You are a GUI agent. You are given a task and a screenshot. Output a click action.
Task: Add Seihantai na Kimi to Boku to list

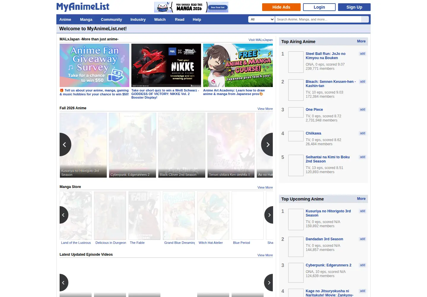click(x=362, y=157)
